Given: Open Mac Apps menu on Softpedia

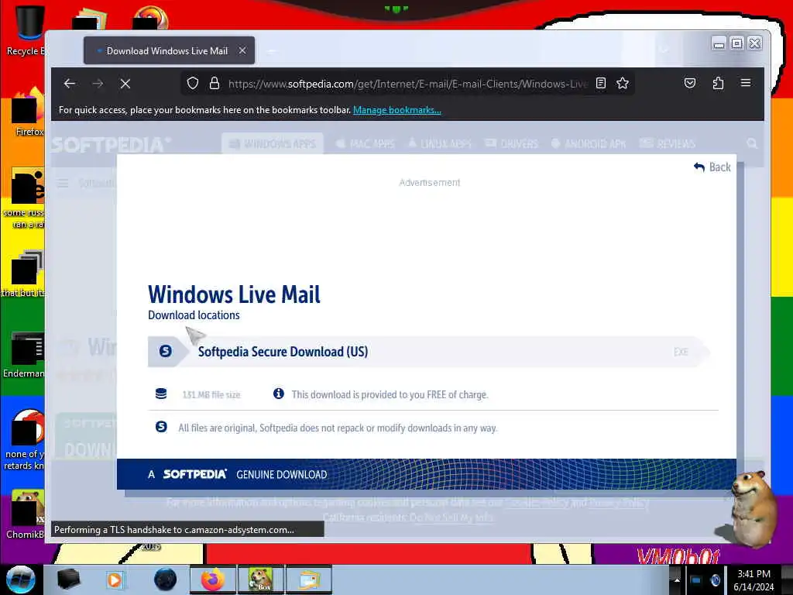Looking at the screenshot, I should pos(366,144).
